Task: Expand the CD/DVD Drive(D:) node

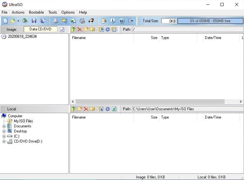Action: 4,141
